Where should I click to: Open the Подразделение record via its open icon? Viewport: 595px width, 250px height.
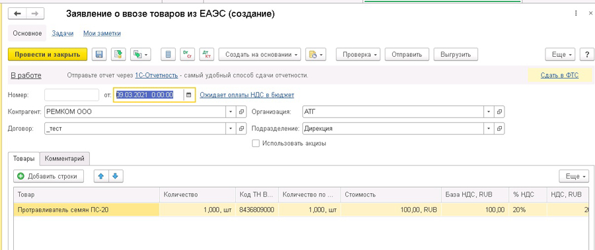click(499, 128)
